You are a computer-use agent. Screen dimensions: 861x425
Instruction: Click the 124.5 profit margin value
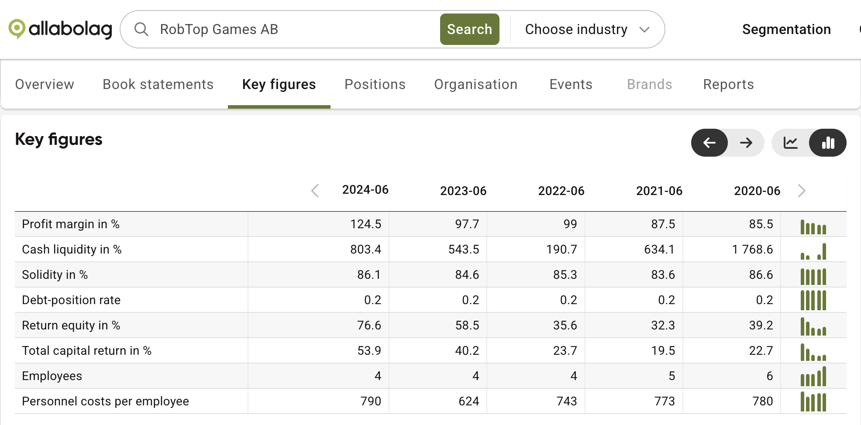[x=366, y=224]
